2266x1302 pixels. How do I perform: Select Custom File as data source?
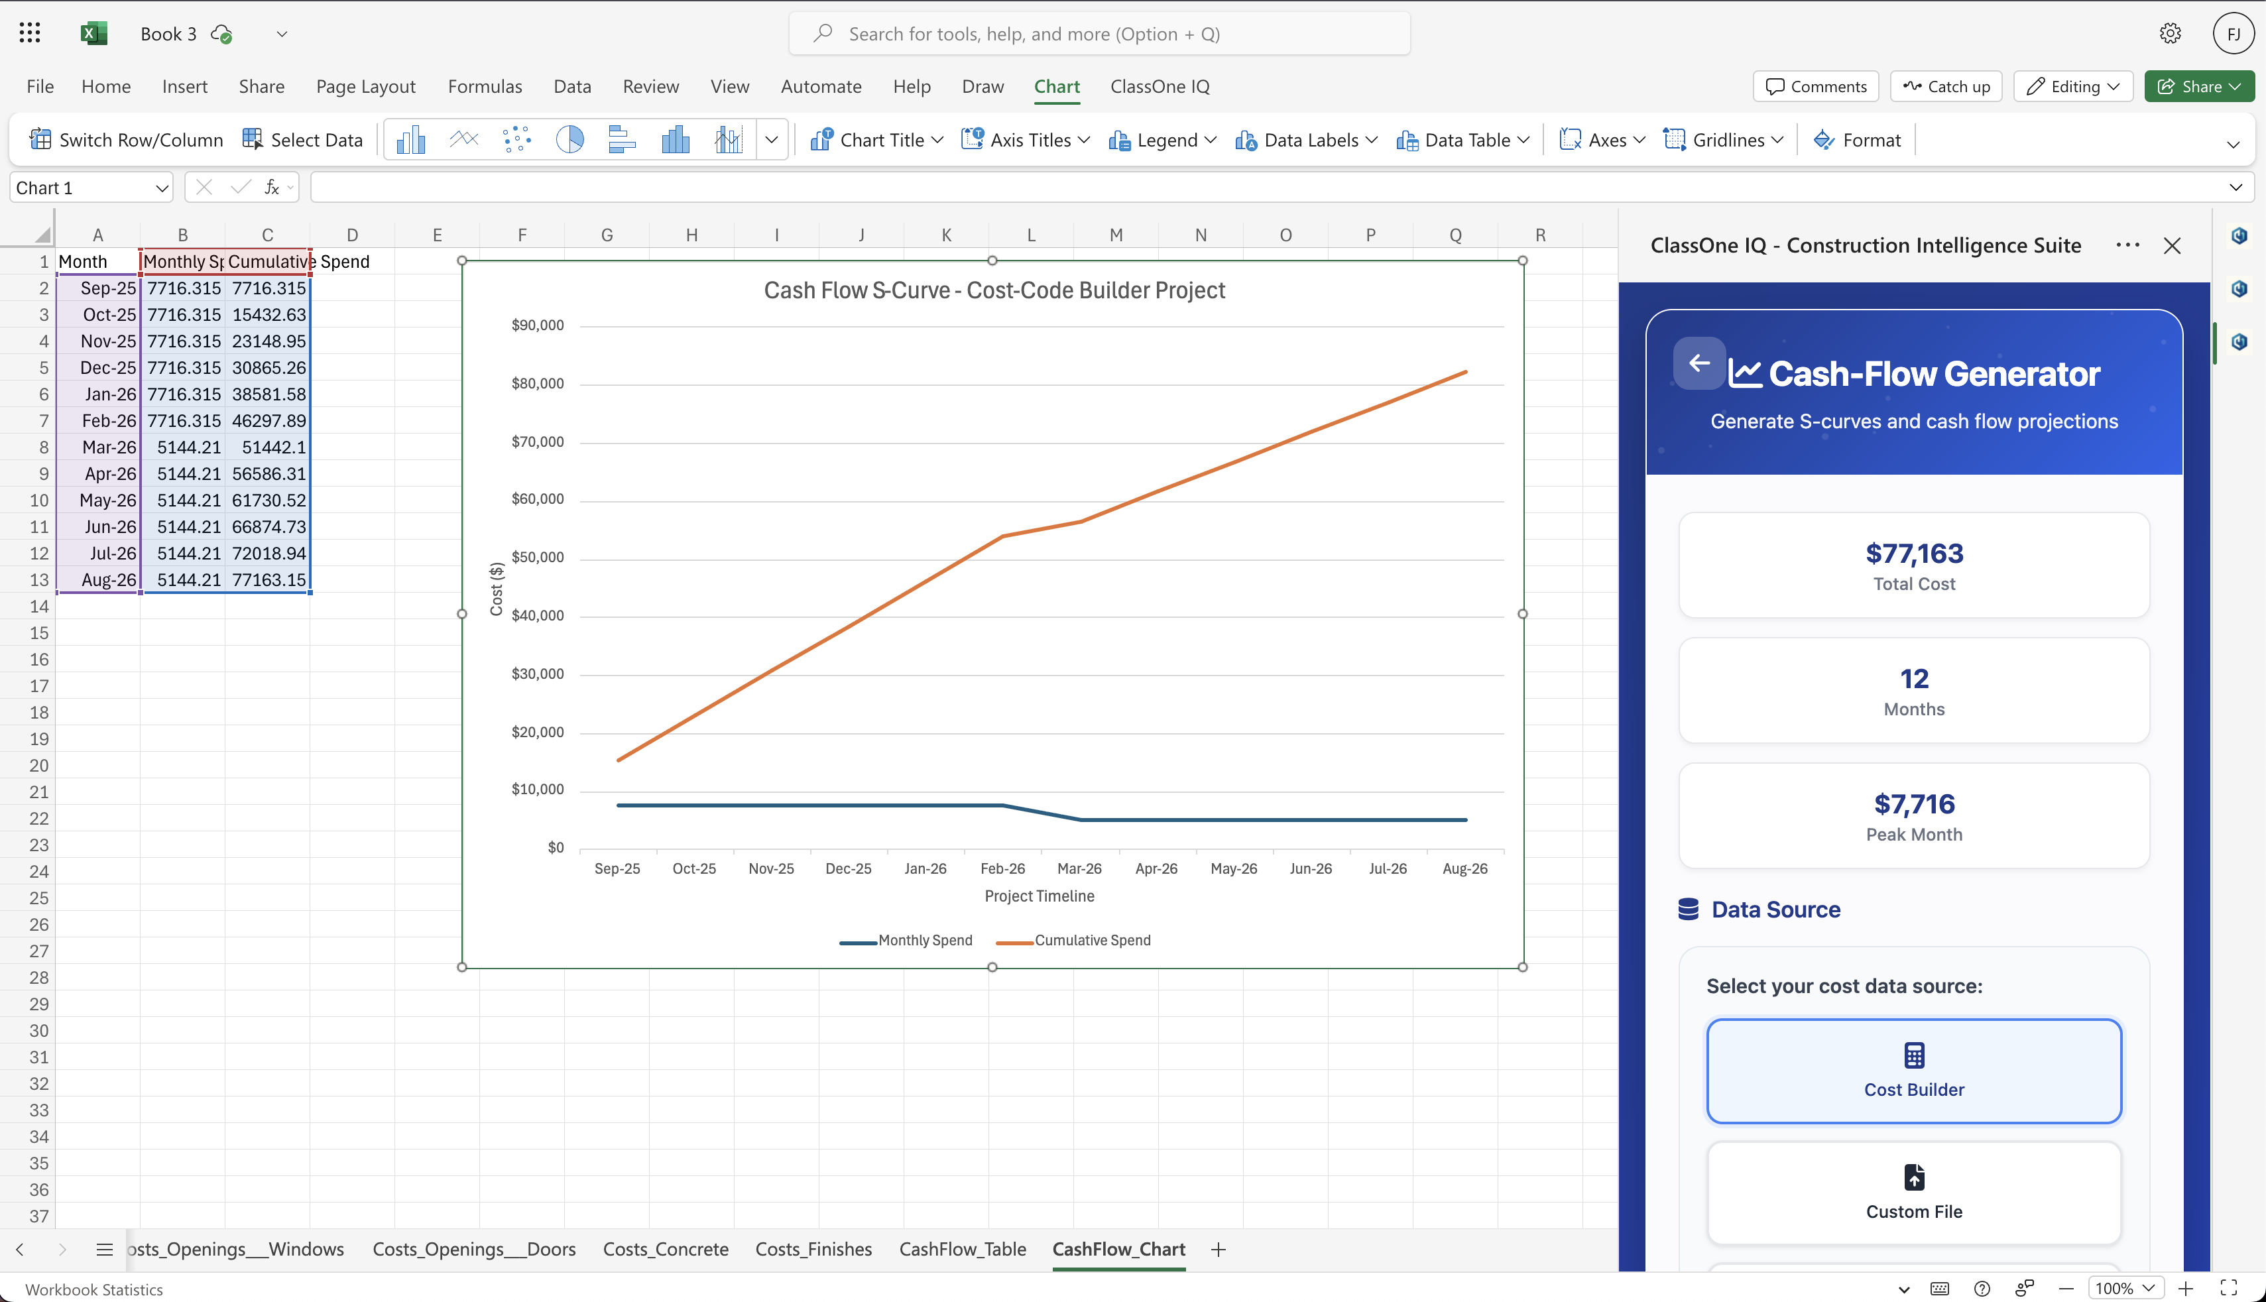click(1914, 1192)
